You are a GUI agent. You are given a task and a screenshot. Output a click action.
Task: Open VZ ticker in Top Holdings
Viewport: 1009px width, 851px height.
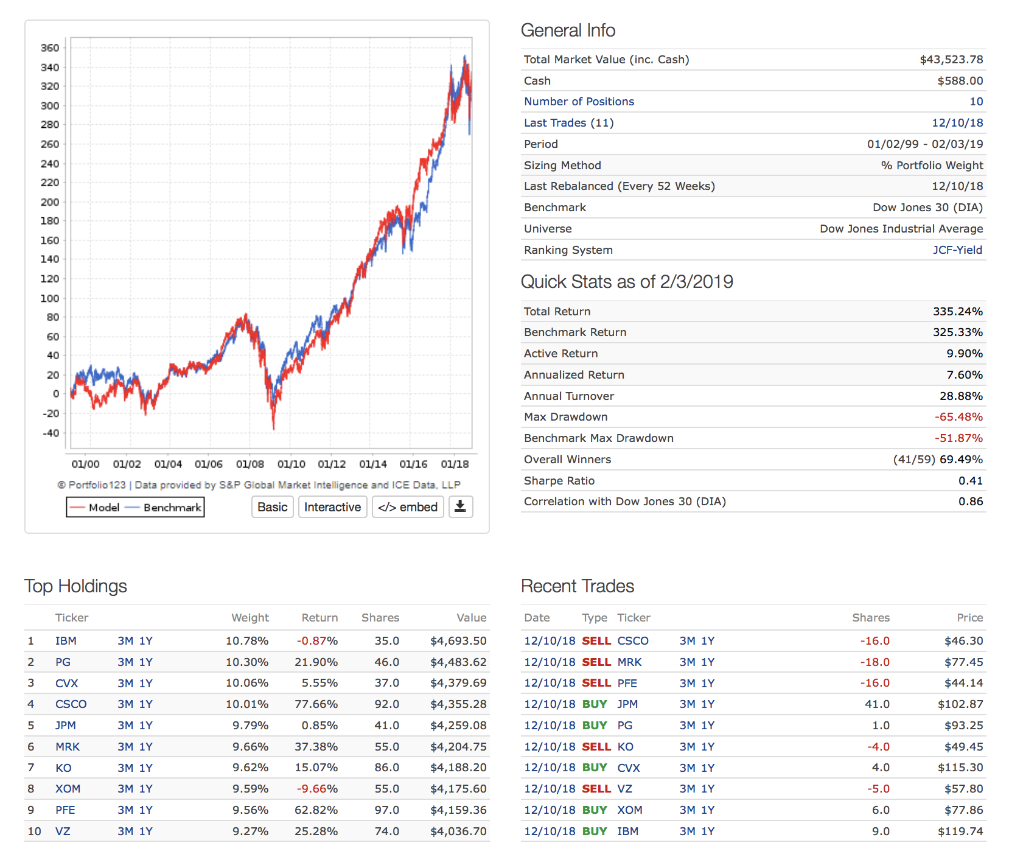(63, 832)
